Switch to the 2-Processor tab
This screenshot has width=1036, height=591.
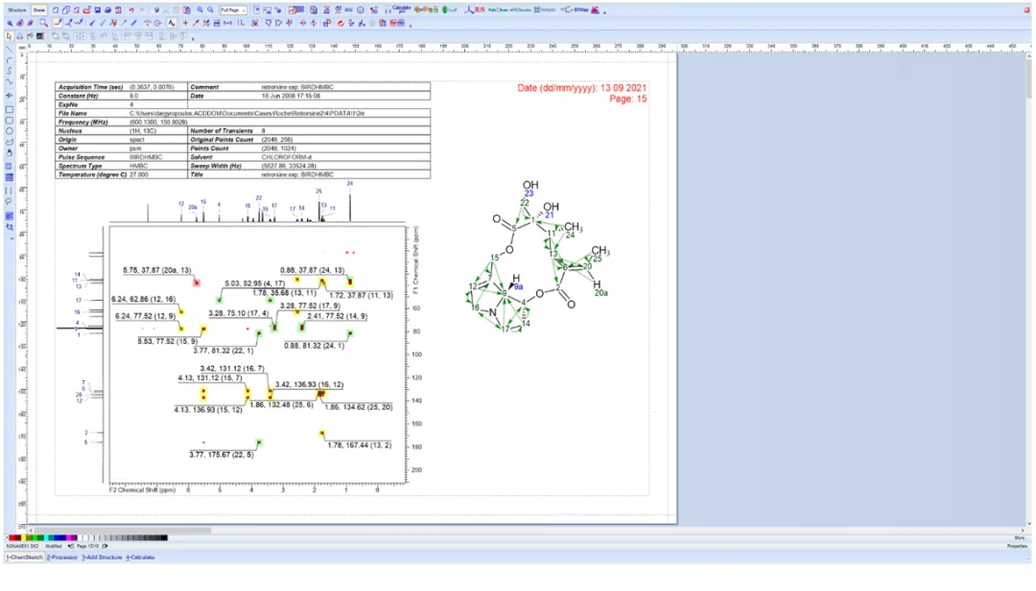62,557
